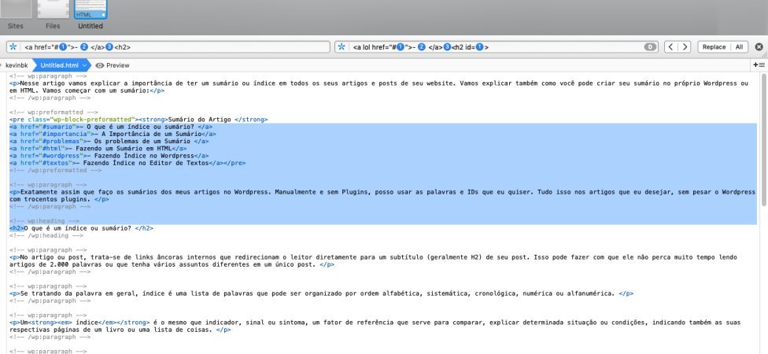This screenshot has width=768, height=354.
Task: Click the paragraph starting "Exatamente assim que faço"
Action: tap(382, 196)
